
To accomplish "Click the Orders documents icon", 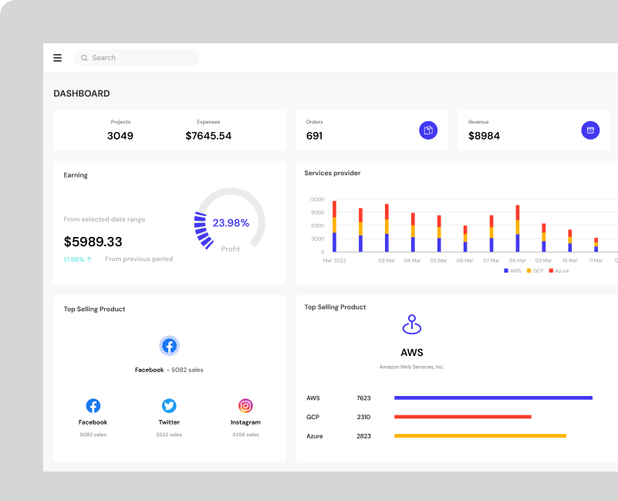I will 428,130.
